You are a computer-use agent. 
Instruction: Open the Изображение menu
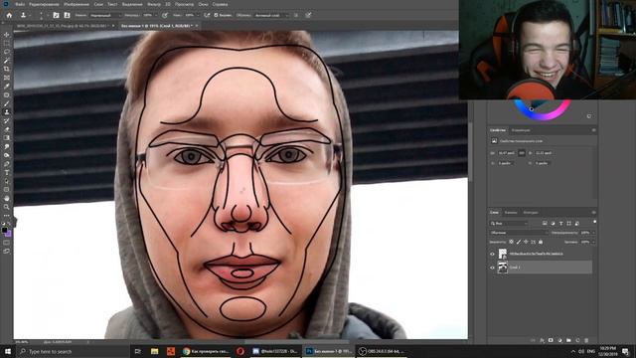point(77,4)
